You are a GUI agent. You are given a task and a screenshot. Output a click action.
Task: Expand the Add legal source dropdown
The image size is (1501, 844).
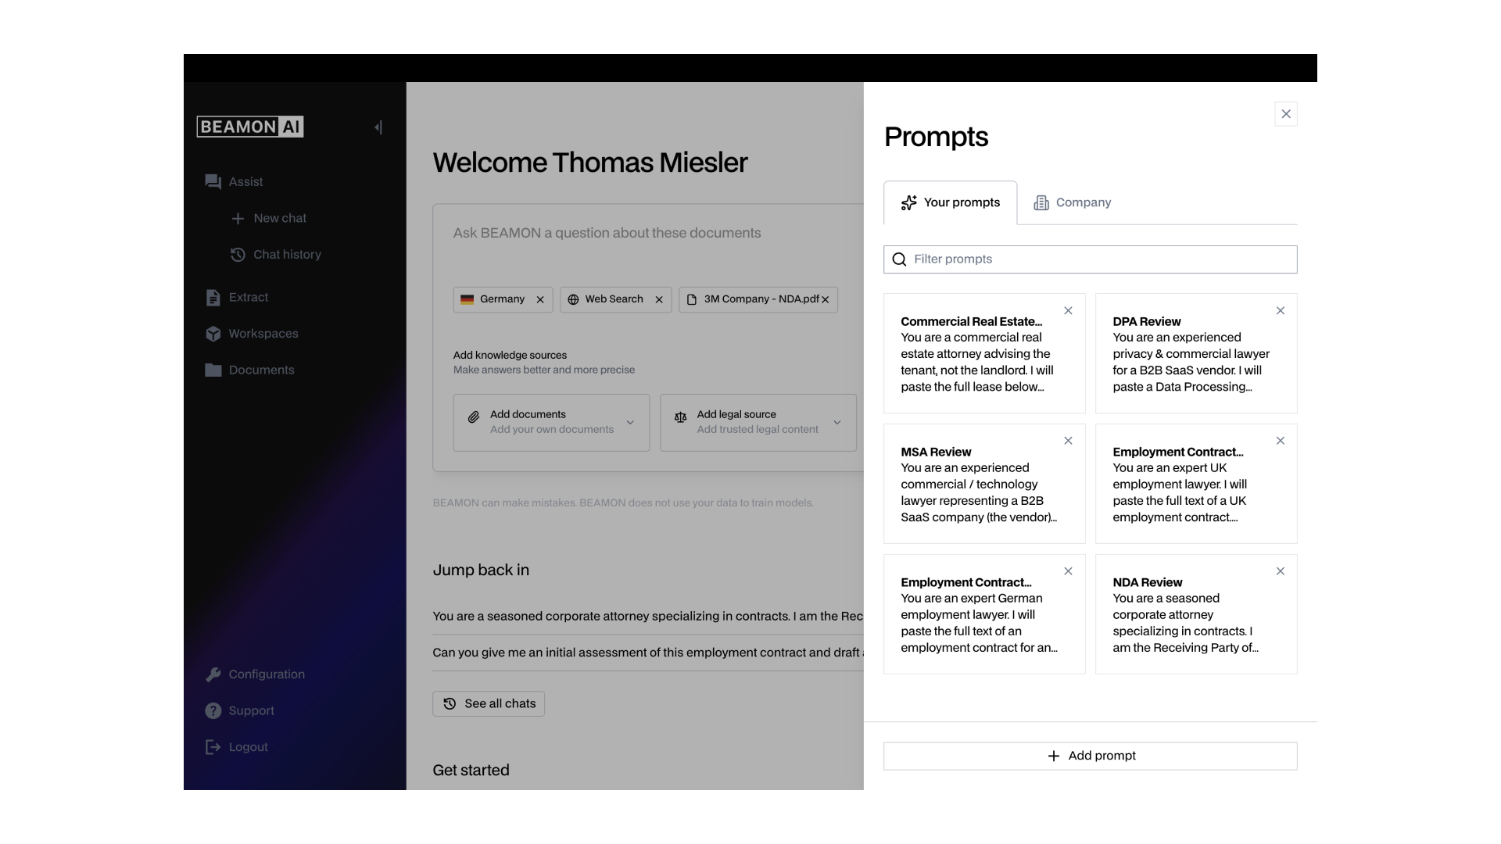coord(837,423)
